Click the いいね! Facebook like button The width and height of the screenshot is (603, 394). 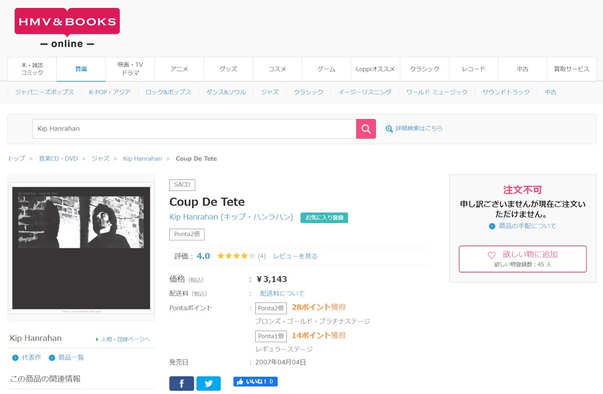coord(255,381)
